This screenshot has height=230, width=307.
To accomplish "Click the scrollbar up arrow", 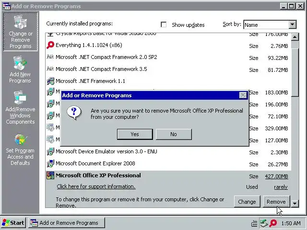I will (x=295, y=37).
